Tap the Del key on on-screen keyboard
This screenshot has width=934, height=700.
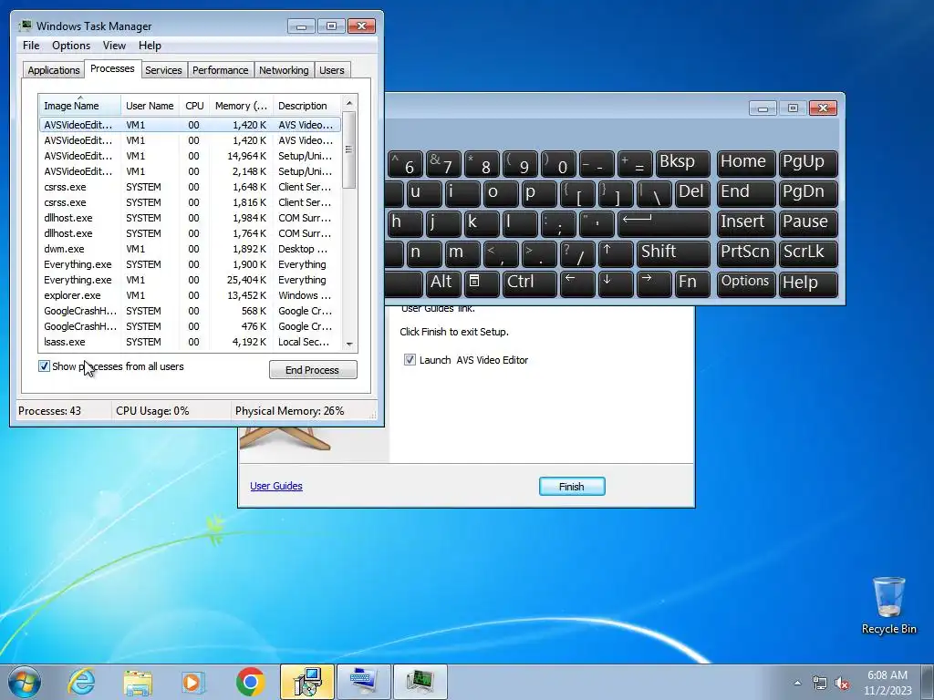point(692,193)
